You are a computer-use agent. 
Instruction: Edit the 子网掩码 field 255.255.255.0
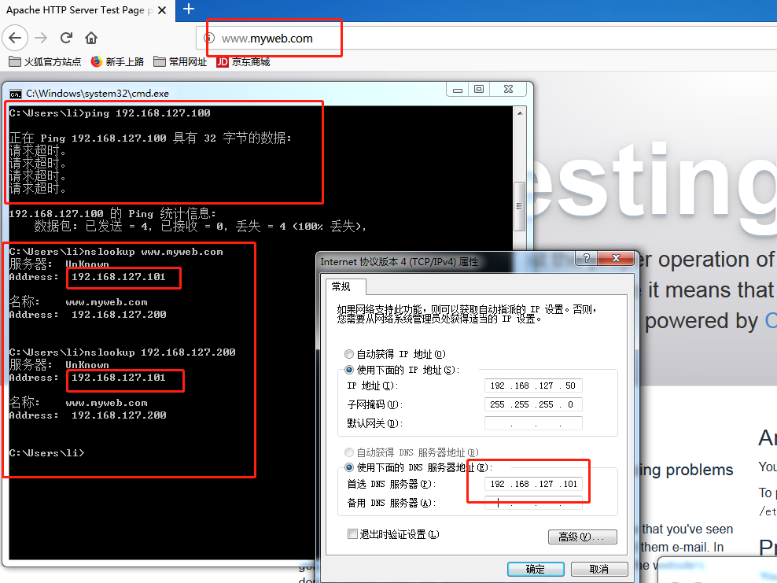533,404
